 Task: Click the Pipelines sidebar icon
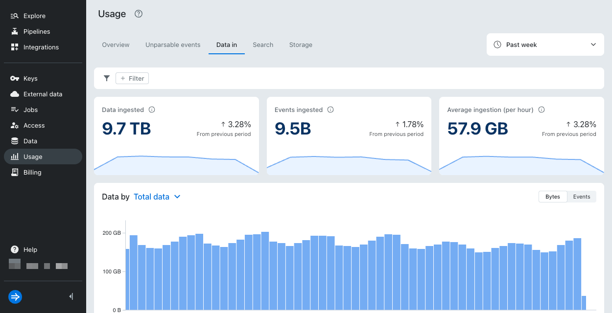point(15,31)
